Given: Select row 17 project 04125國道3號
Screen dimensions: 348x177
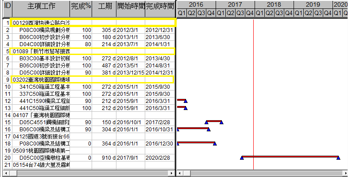Looking at the screenshot, I should pos(41,137).
